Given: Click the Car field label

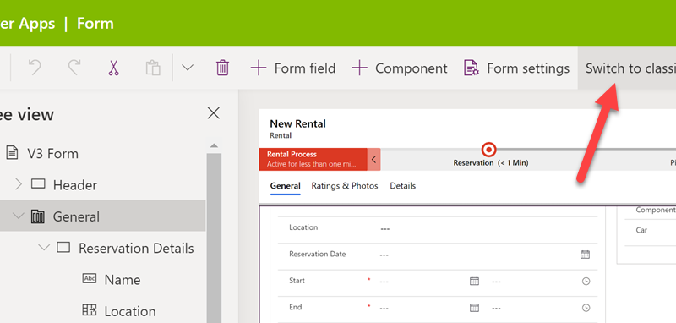Looking at the screenshot, I should [641, 230].
